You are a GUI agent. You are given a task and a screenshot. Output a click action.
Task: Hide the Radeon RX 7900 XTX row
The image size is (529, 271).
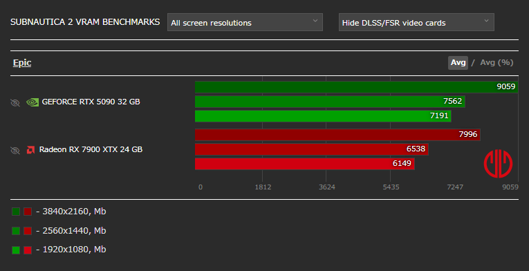pos(15,150)
